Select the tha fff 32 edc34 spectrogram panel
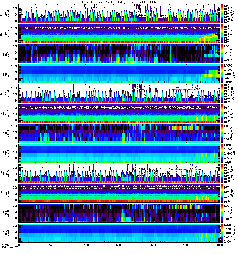Image resolution: width=238 pixels, height=254 pixels. pos(119,14)
